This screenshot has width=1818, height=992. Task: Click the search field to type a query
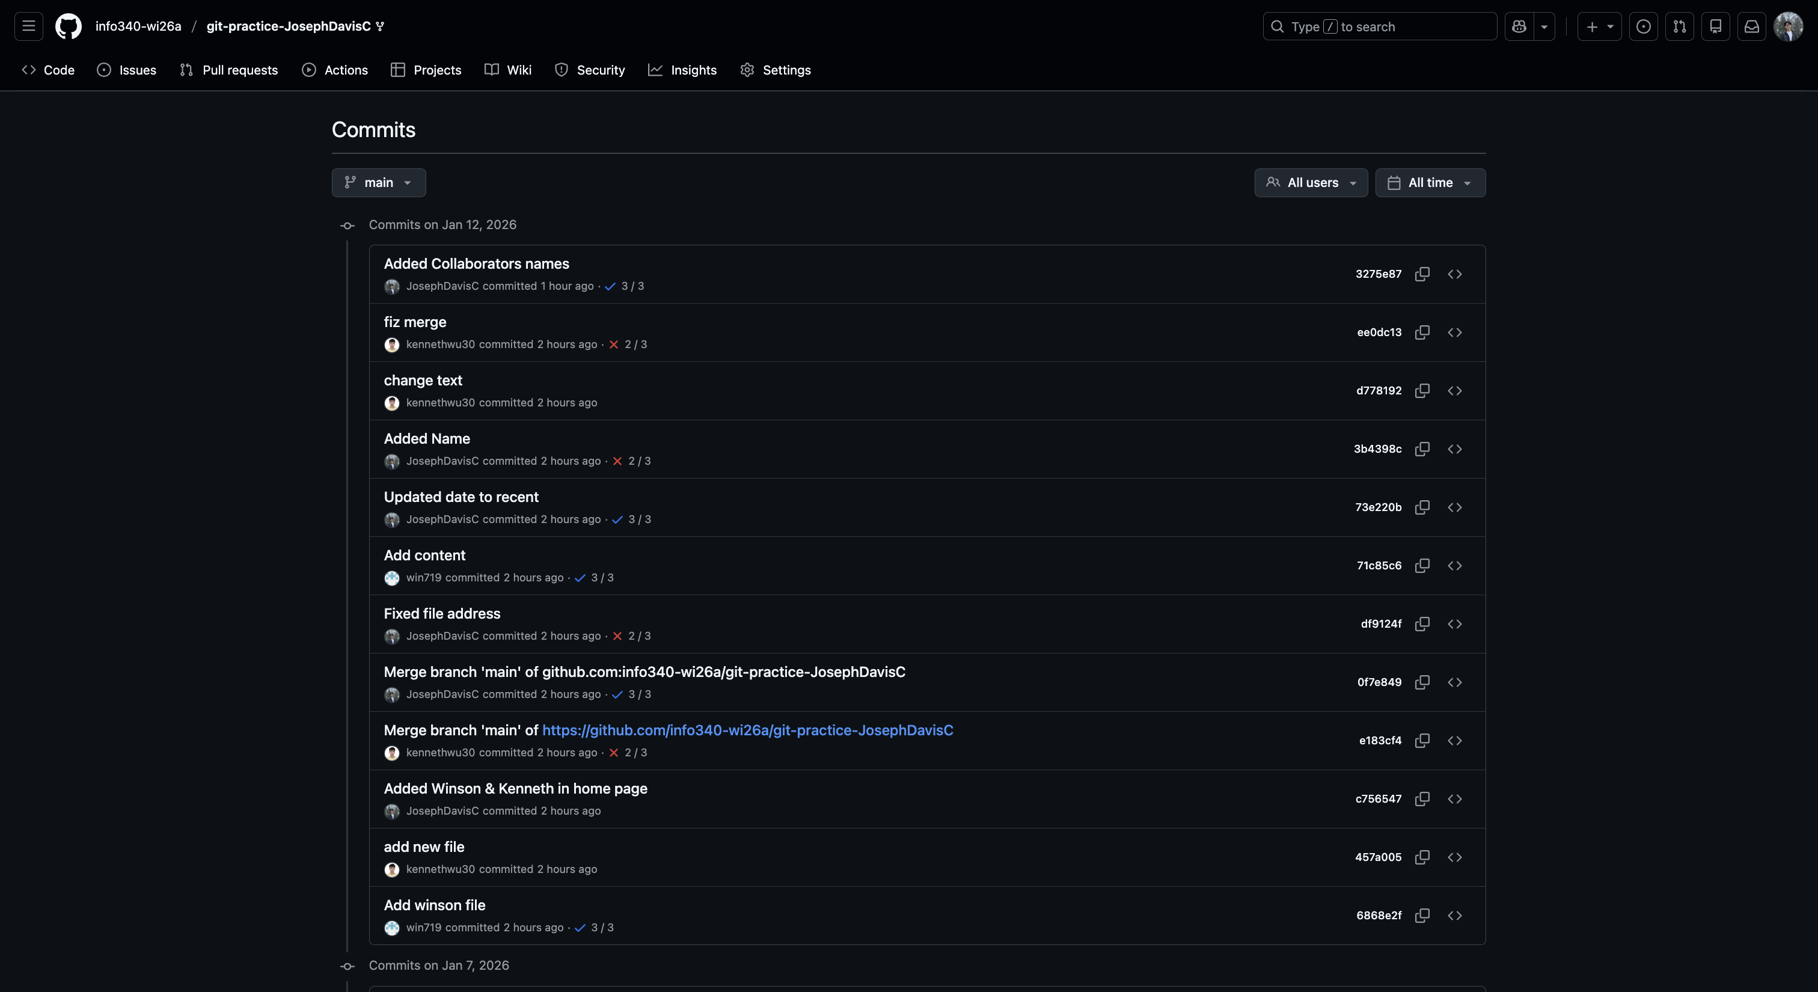coord(1379,26)
